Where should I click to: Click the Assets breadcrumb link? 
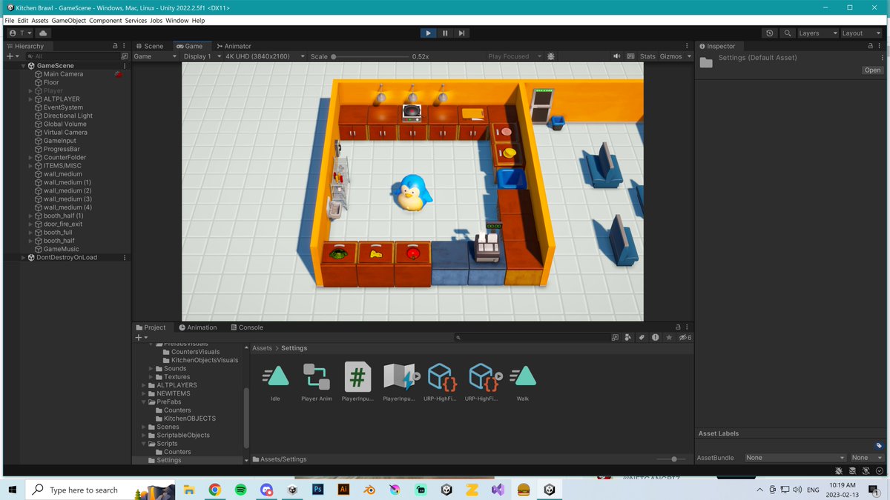point(262,348)
